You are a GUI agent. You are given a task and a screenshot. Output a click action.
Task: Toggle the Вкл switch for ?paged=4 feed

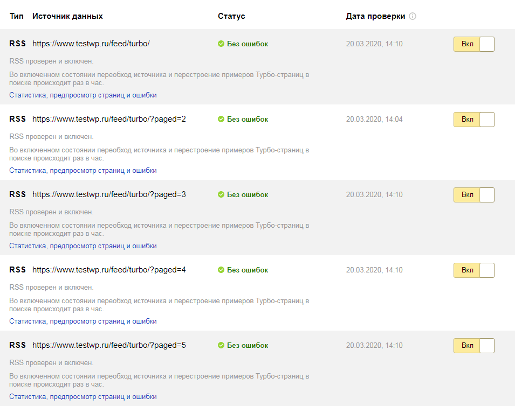[x=474, y=270]
